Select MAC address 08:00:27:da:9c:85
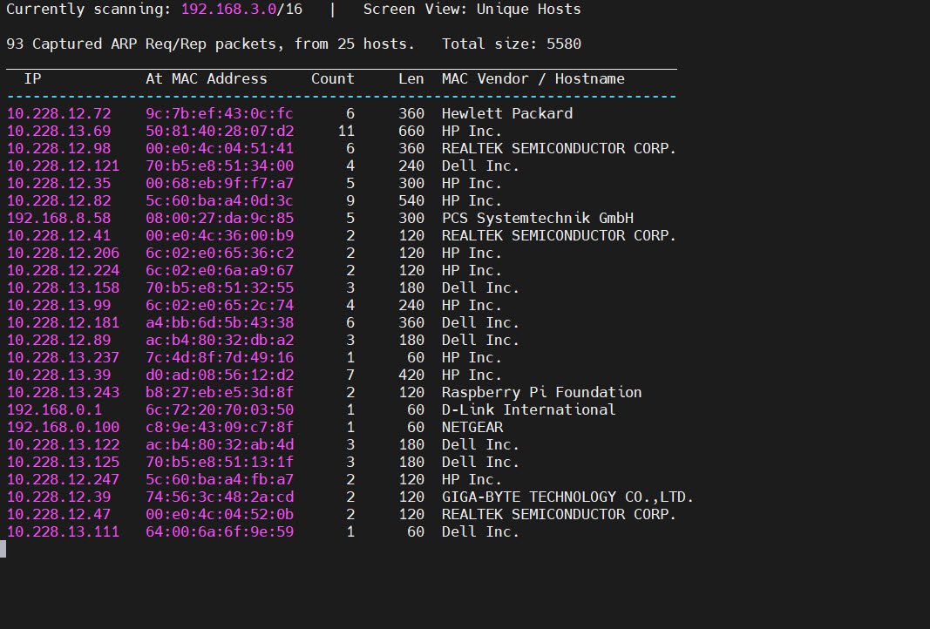The height and width of the screenshot is (629, 930). pos(220,218)
